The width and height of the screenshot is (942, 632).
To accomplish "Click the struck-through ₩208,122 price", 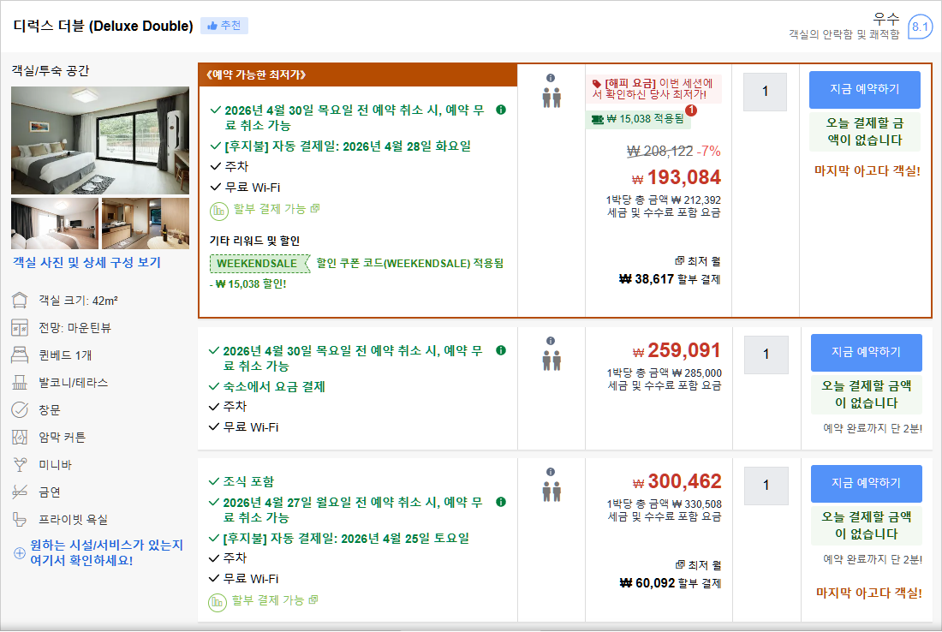I will pos(659,152).
